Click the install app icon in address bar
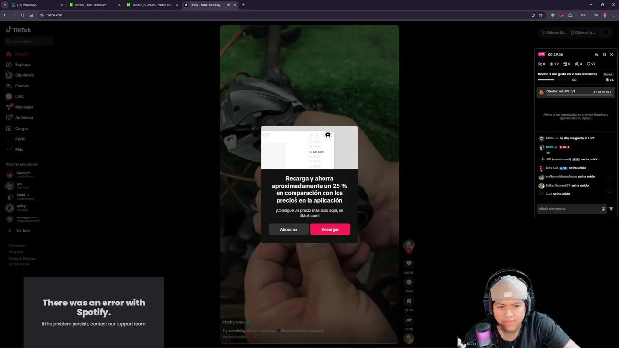 click(x=532, y=15)
